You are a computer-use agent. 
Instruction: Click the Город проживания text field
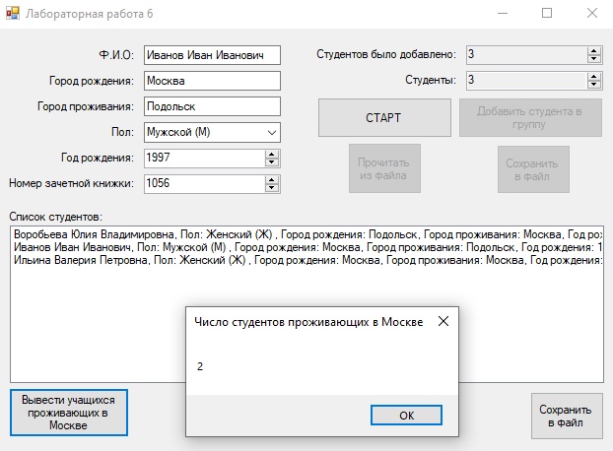pos(211,106)
